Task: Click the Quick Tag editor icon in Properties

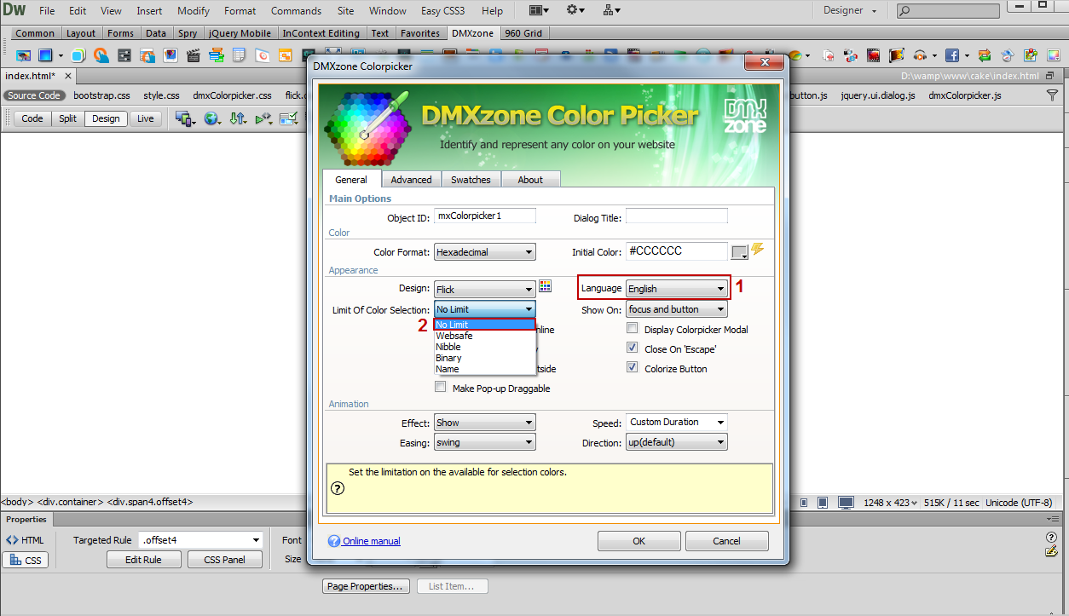Action: 1052,552
